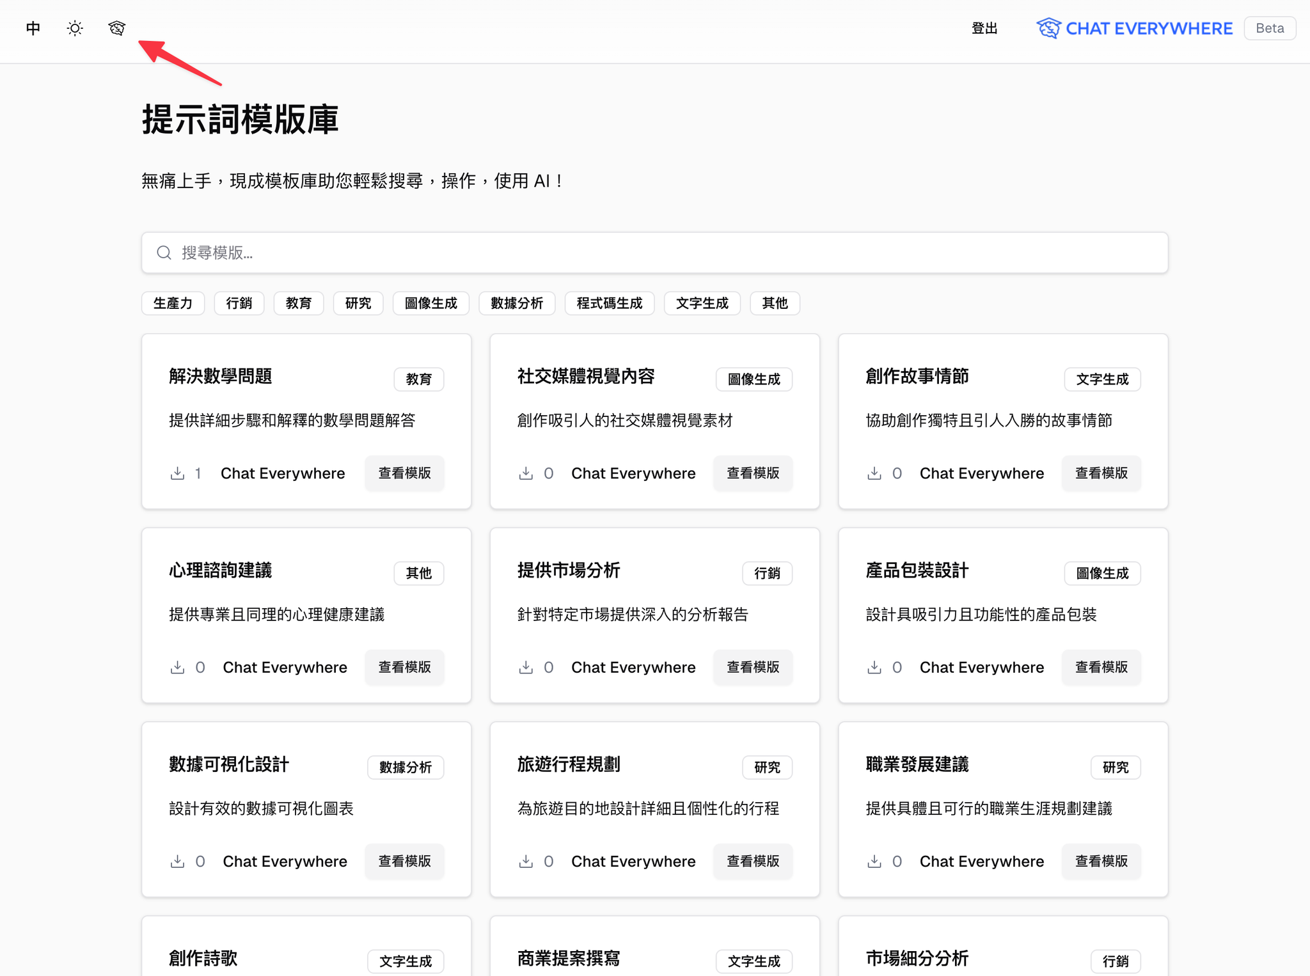Click 文字生成 tag on 創作詩歌 card
Screen dimensions: 1310x976
(406, 961)
